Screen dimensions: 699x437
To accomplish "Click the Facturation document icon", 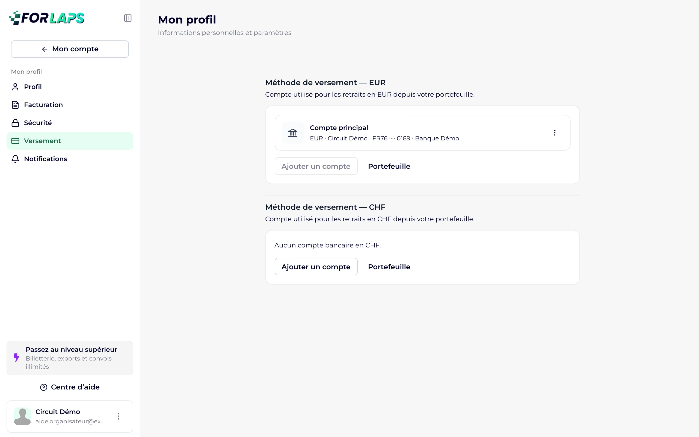I will coord(15,105).
